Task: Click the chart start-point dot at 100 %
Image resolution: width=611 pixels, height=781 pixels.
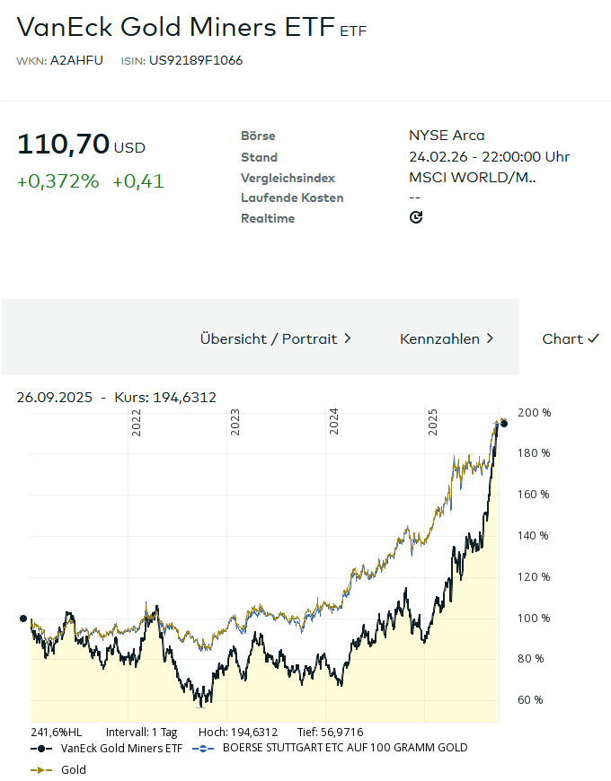Action: click(x=23, y=619)
